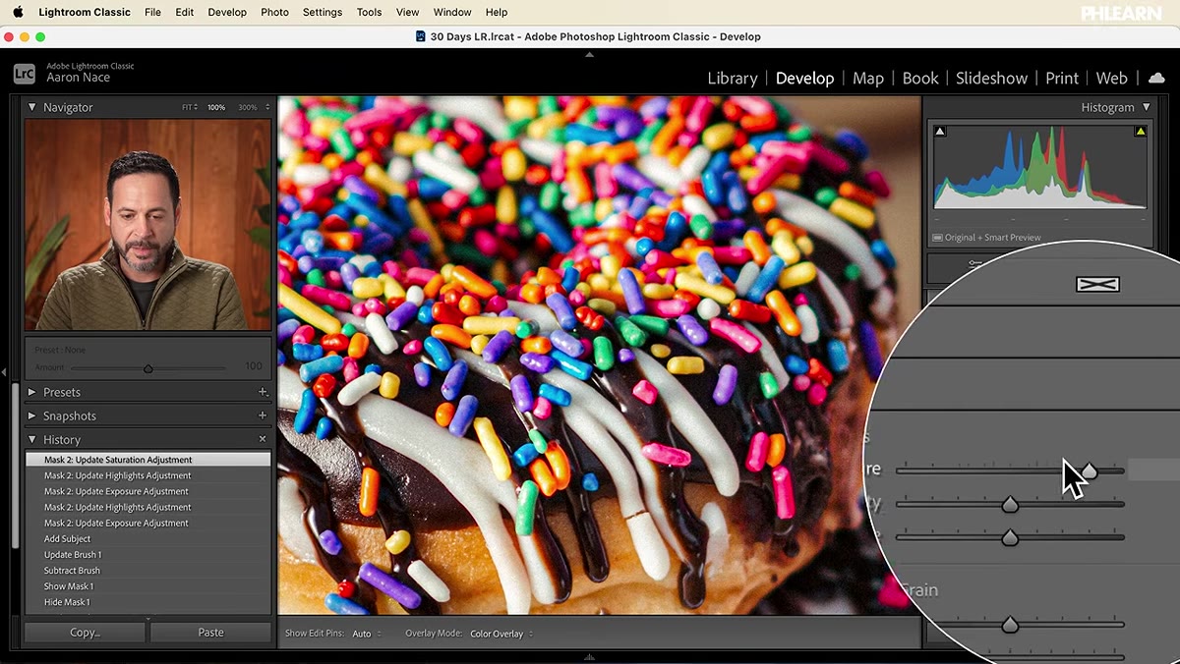Collapse left panel group with side arrow
Image resolution: width=1180 pixels, height=664 pixels.
pyautogui.click(x=4, y=372)
